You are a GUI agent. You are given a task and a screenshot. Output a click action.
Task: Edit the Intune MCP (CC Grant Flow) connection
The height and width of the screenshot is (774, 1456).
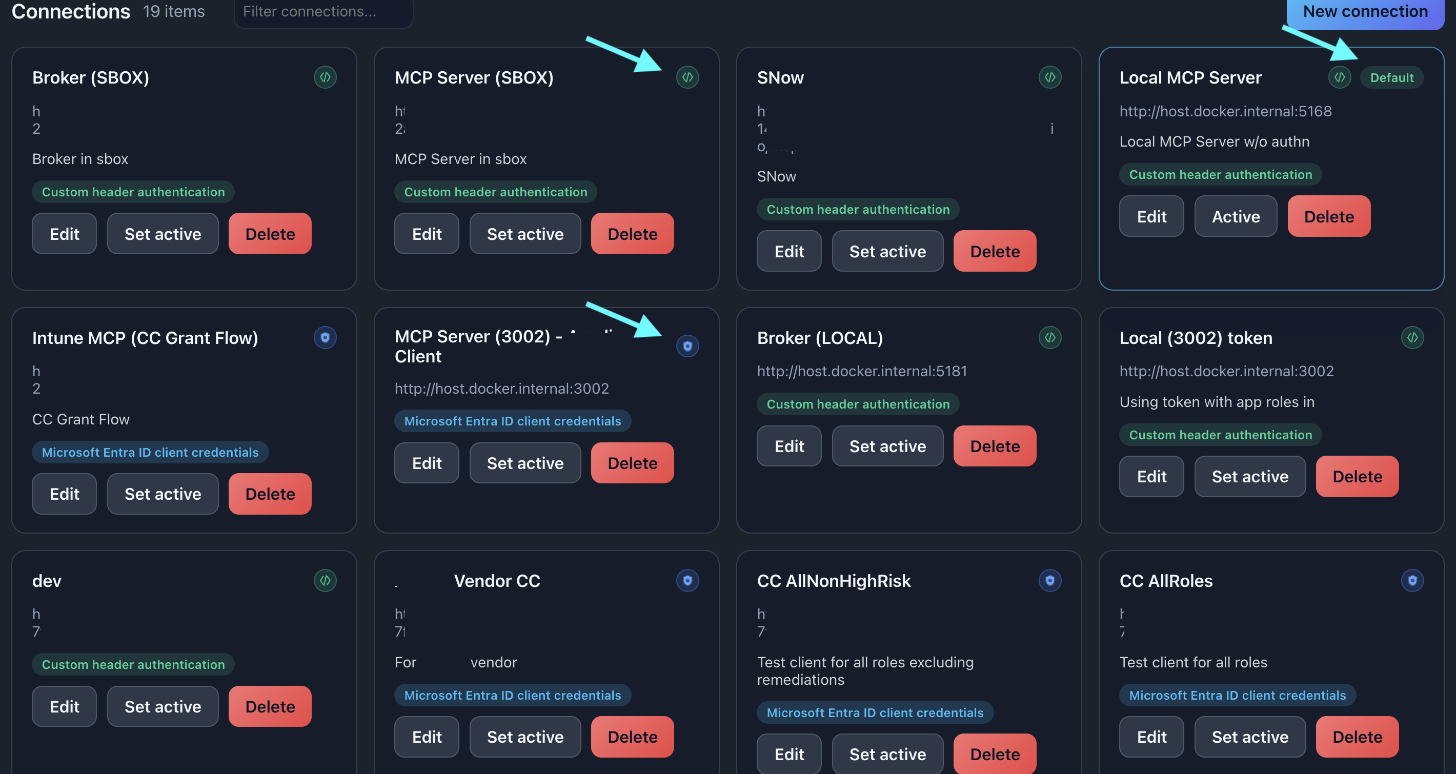(64, 493)
